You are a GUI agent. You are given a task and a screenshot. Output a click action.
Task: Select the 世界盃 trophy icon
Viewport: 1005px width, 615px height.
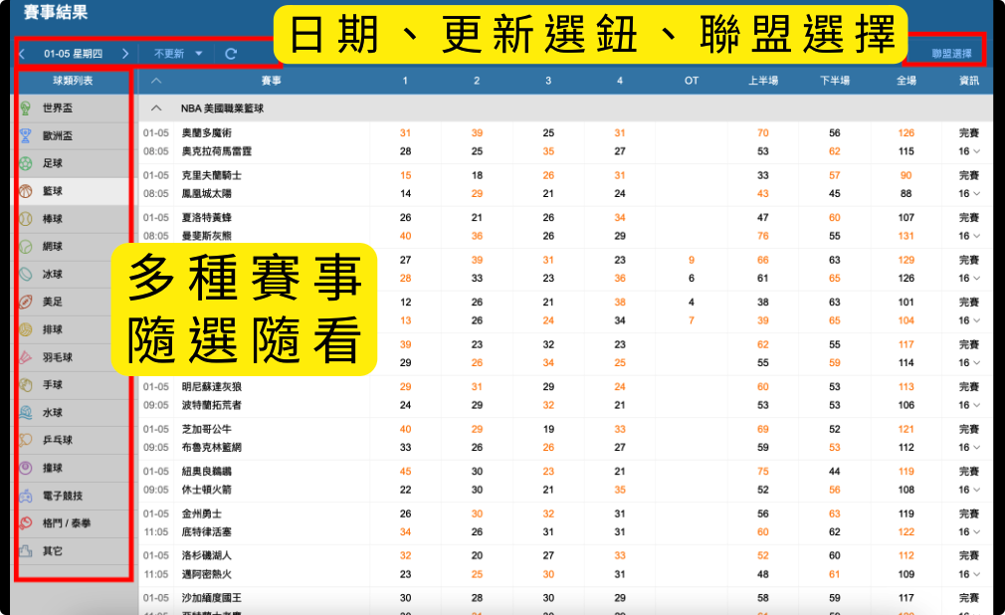pos(25,108)
